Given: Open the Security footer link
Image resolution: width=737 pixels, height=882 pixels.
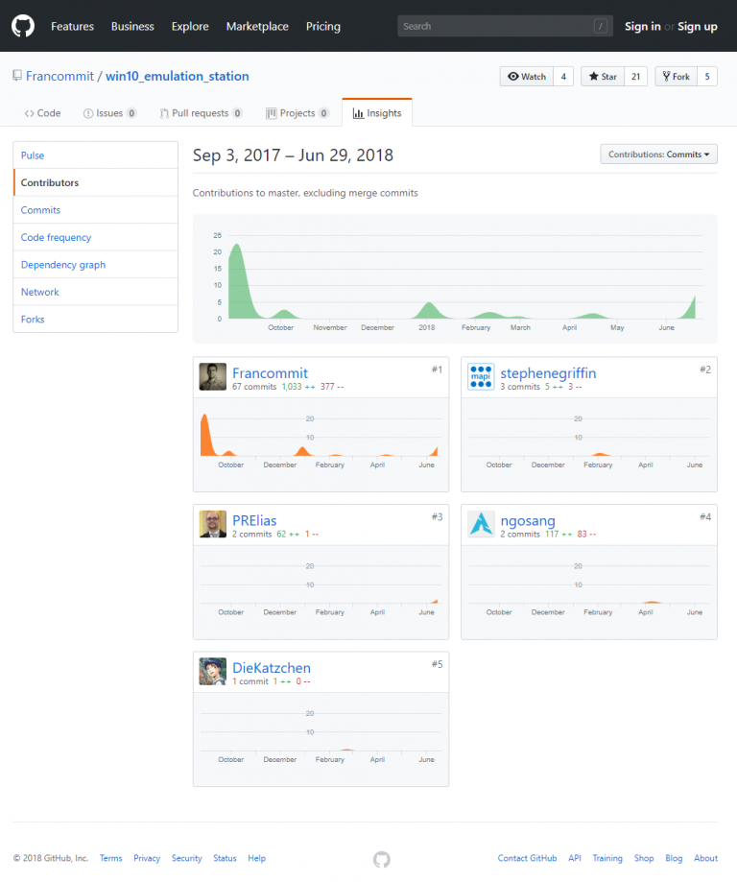Looking at the screenshot, I should point(187,858).
